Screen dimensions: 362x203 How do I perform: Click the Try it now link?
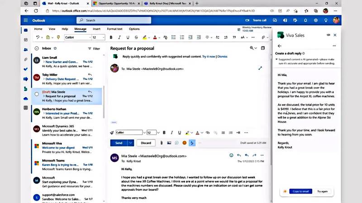coord(209,57)
